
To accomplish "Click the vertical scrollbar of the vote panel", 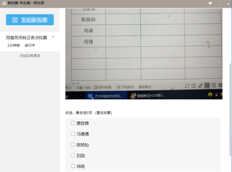I will coord(230,109).
